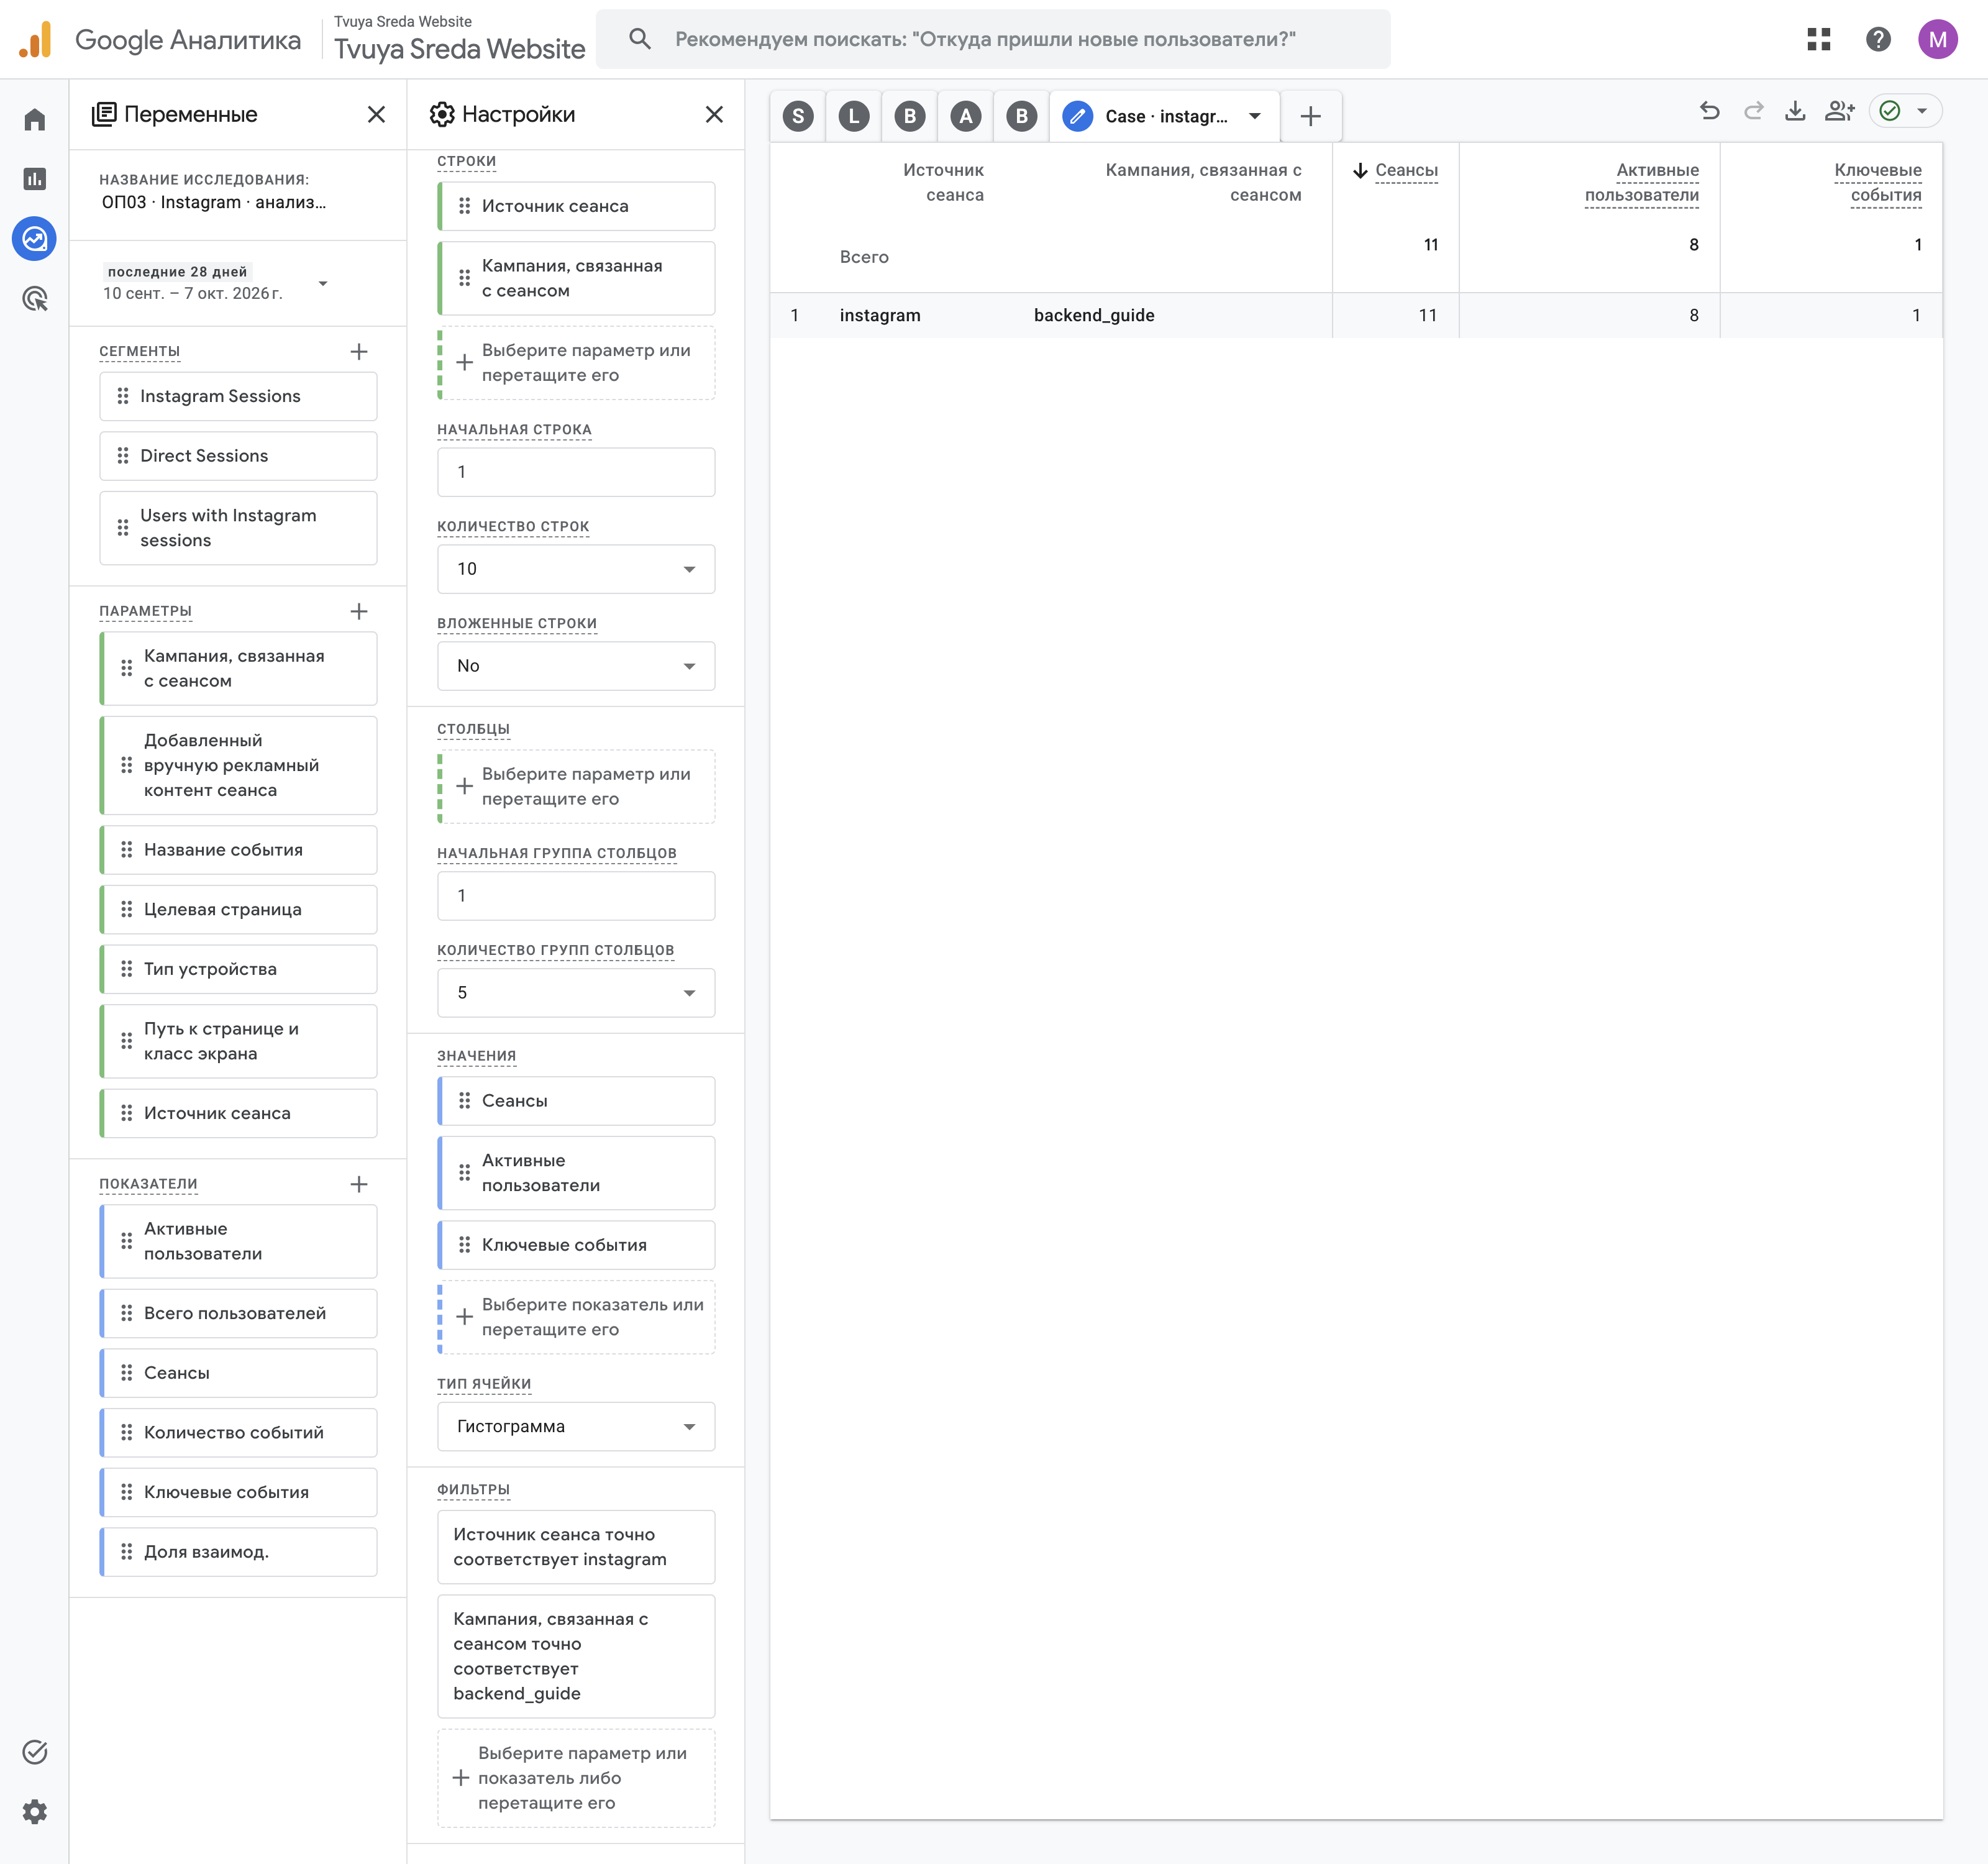This screenshot has width=1988, height=1864.
Task: Share exploration with users icon
Action: (1839, 111)
